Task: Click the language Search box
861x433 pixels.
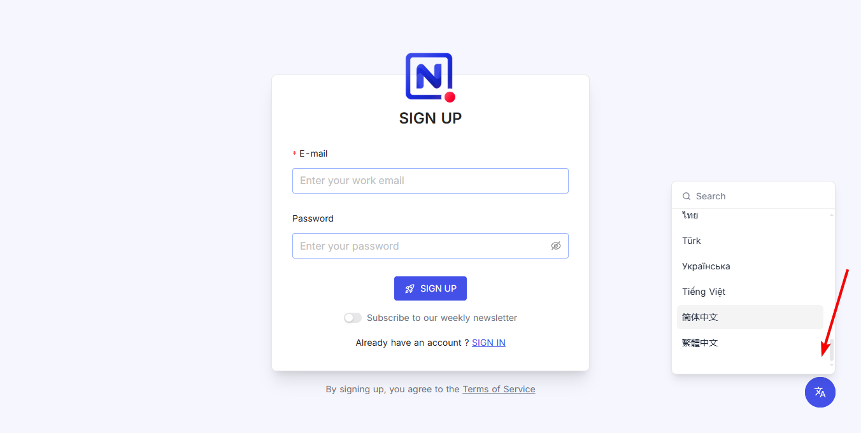Action: (758, 196)
